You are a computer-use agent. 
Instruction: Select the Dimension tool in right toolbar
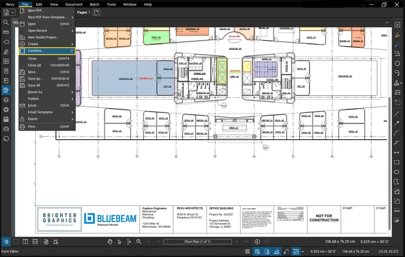(x=397, y=153)
